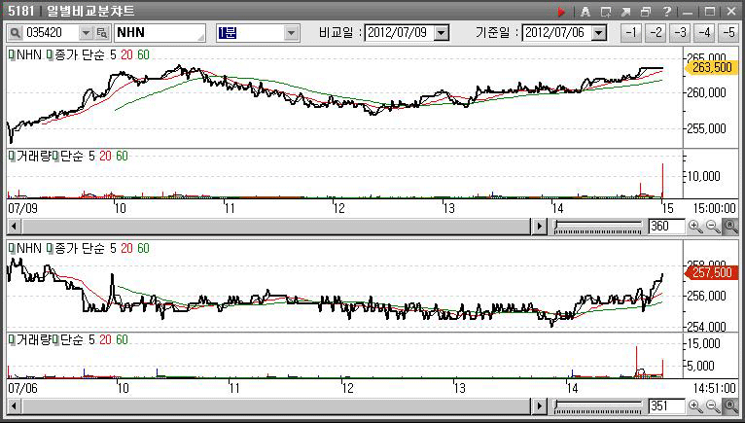Click the stock search magnifier icon
The height and width of the screenshot is (423, 745).
coord(17,32)
